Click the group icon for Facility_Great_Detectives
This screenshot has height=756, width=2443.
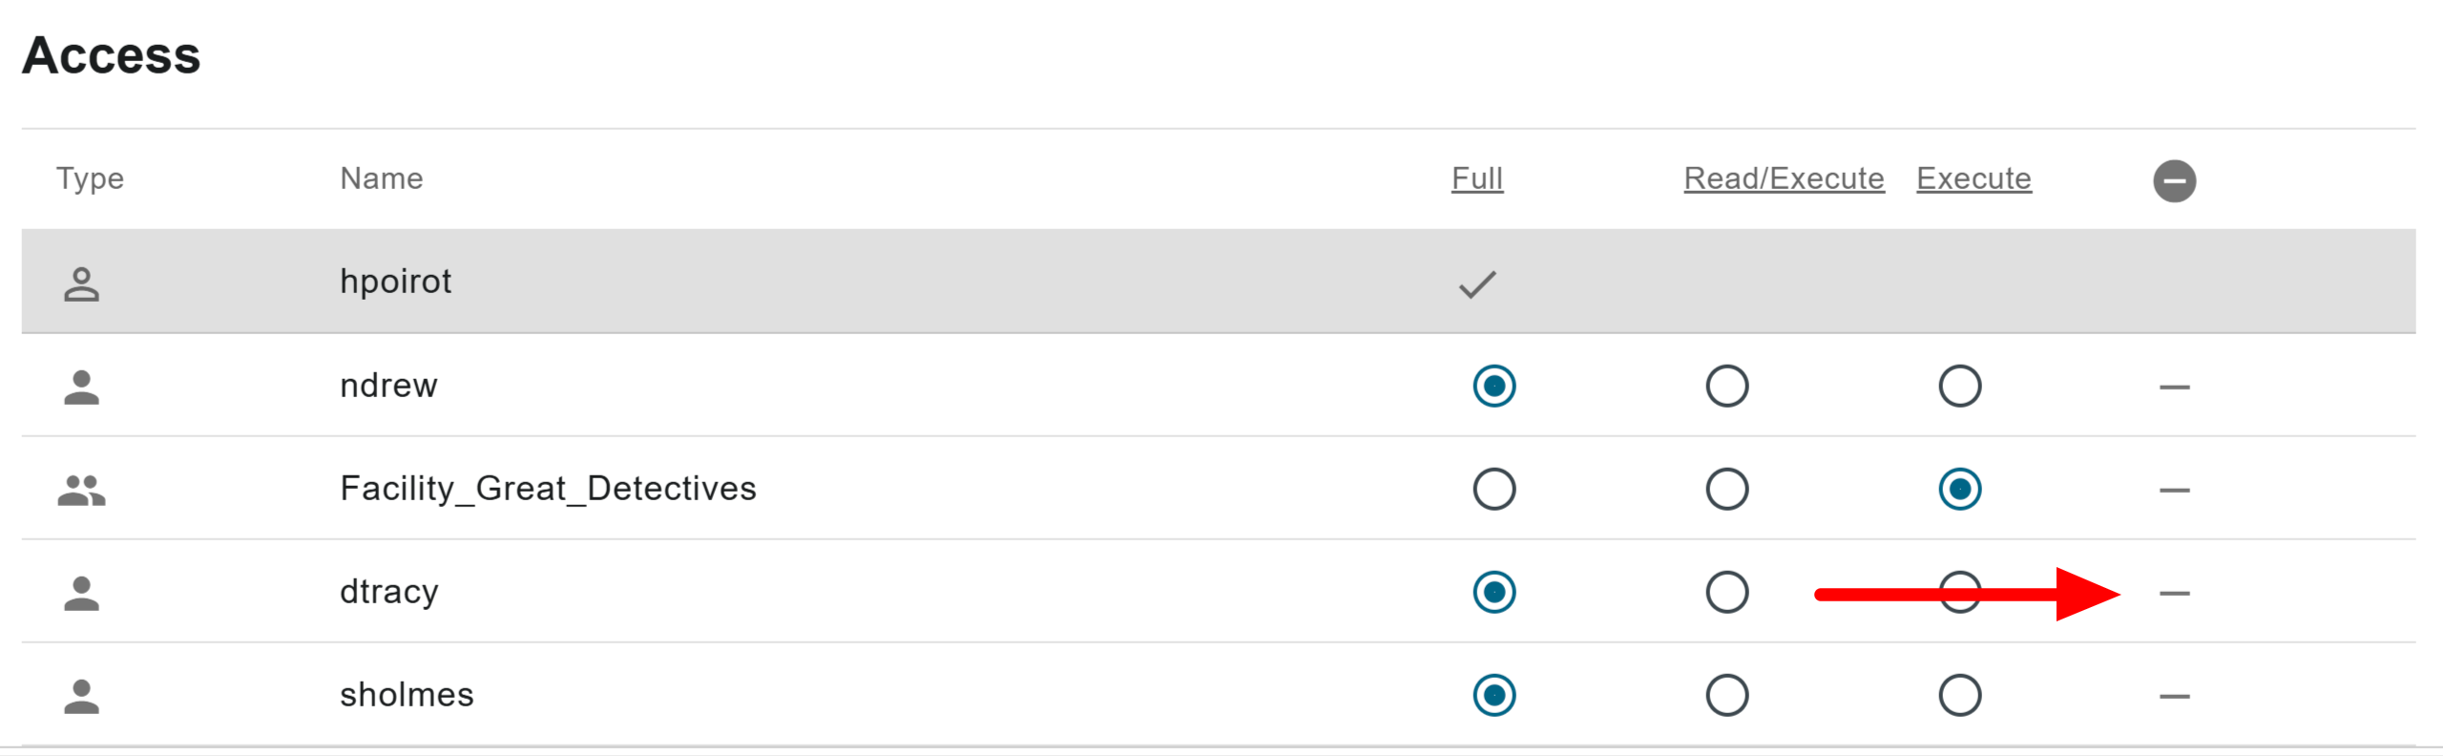pos(81,490)
